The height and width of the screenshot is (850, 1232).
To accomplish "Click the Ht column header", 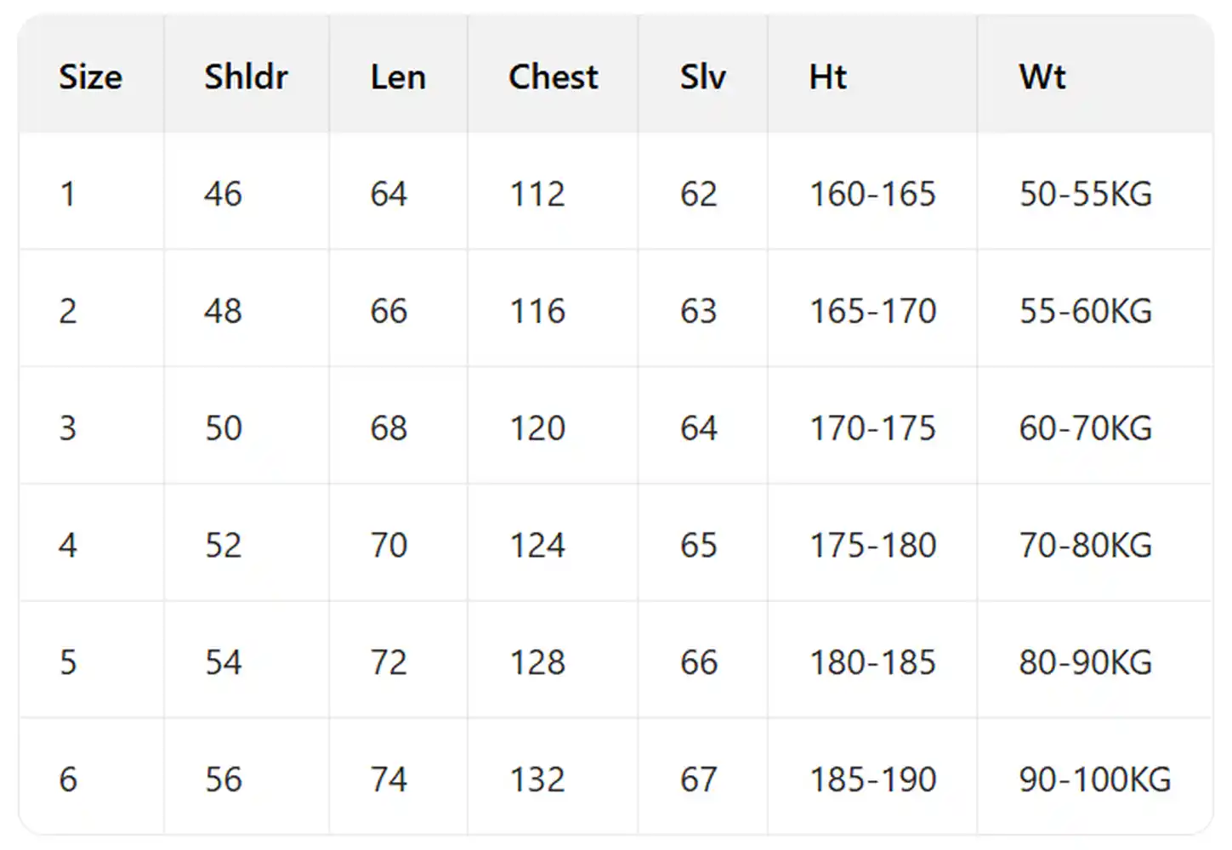I will point(827,77).
